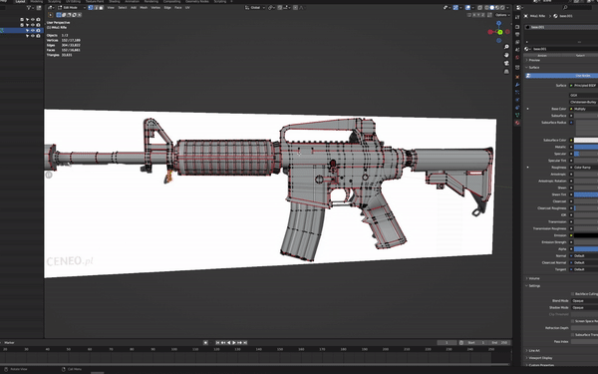Open the View Layer properties tab icon
This screenshot has height=374, width=598.
pos(517,42)
